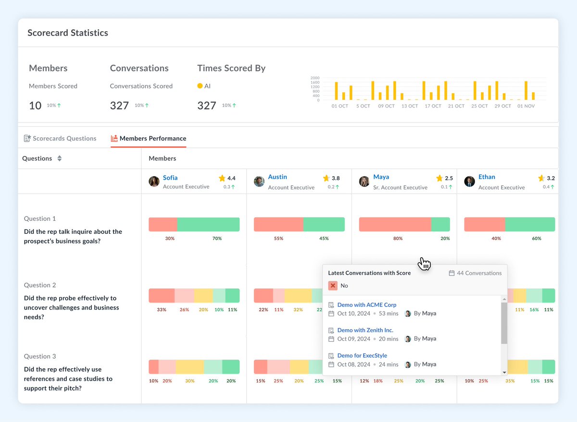This screenshot has width=577, height=422.
Task: Click the calendar icon under Demo with Zenith Inc.
Action: click(x=331, y=339)
